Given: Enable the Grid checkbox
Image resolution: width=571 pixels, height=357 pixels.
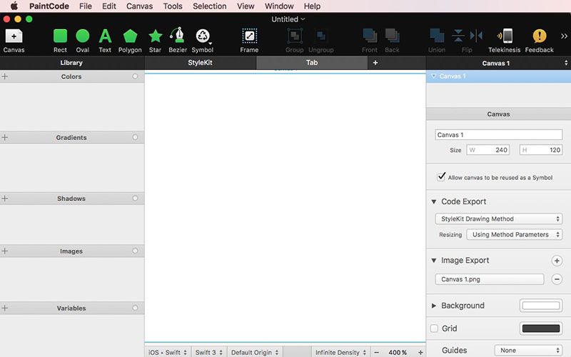Looking at the screenshot, I should tap(434, 328).
